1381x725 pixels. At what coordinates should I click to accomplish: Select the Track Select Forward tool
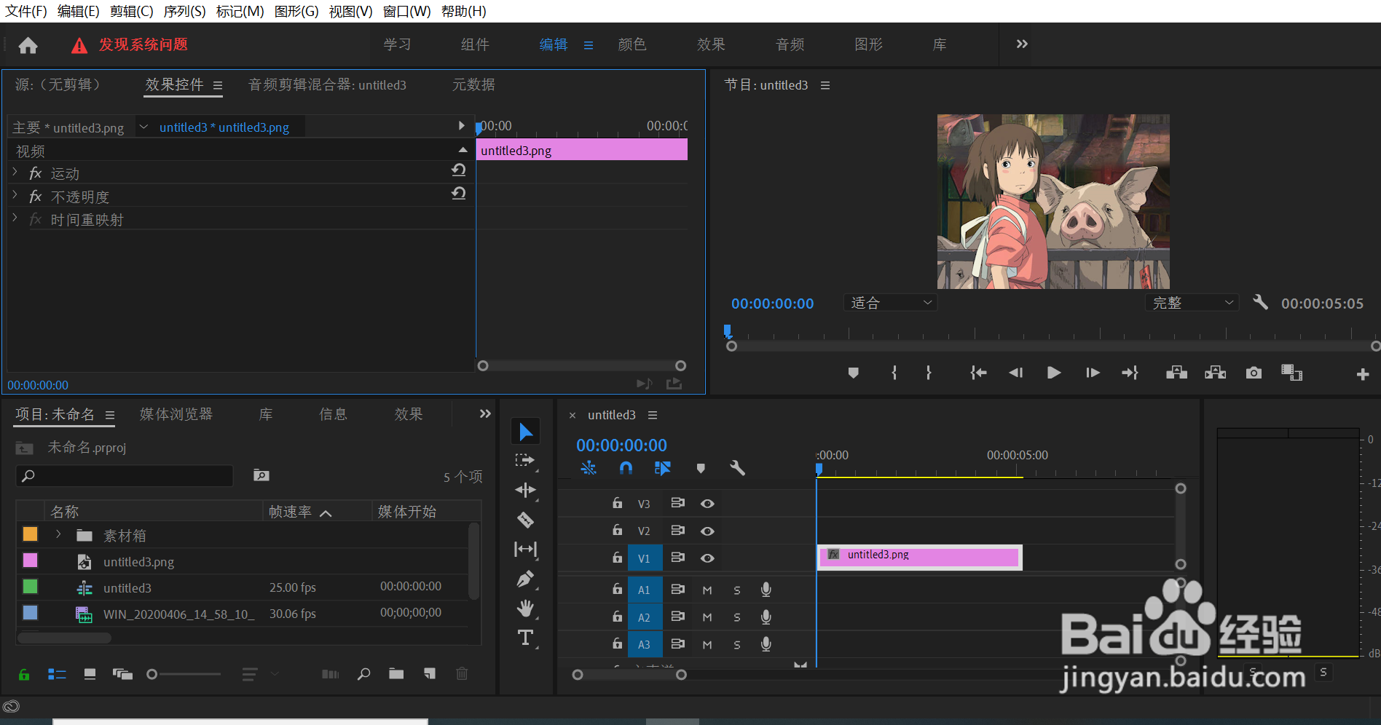[525, 461]
